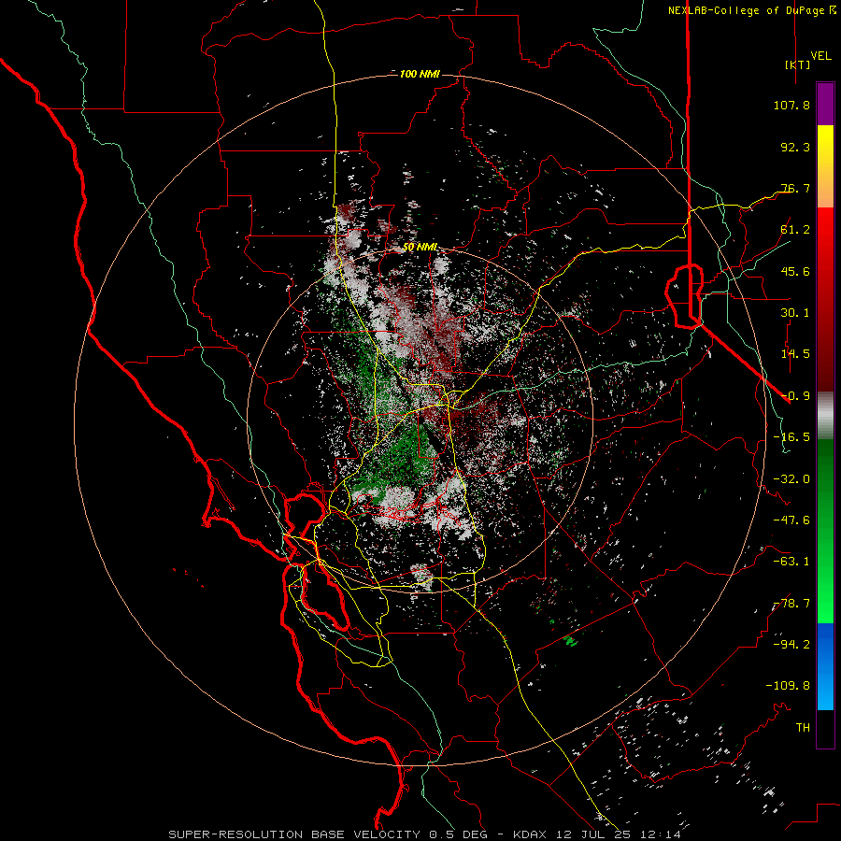
Task: Click the Super-Resolution Base Velocity KDAX caption
Action: pyautogui.click(x=425, y=834)
